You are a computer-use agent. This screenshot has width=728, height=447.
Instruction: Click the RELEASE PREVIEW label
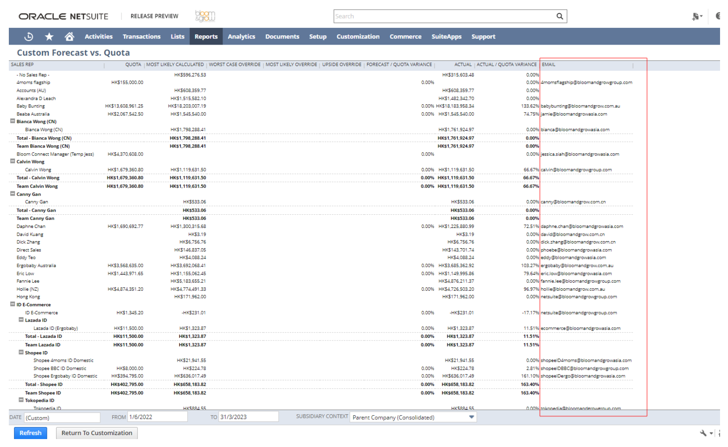pyautogui.click(x=154, y=16)
